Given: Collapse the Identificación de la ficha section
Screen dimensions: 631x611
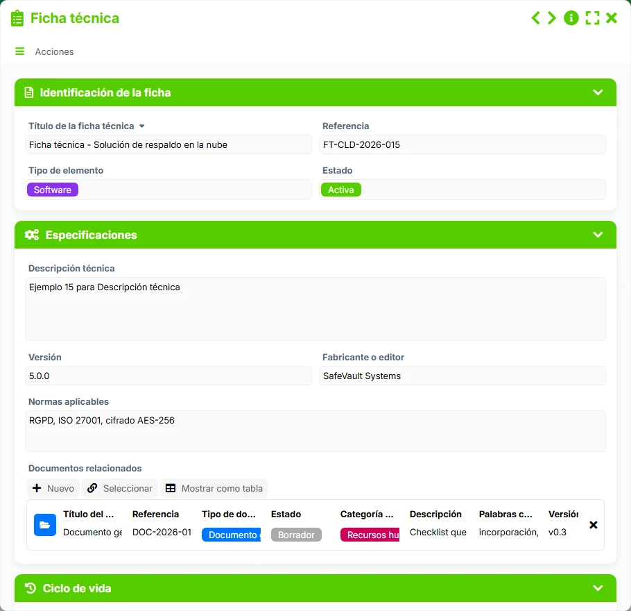Looking at the screenshot, I should [598, 92].
